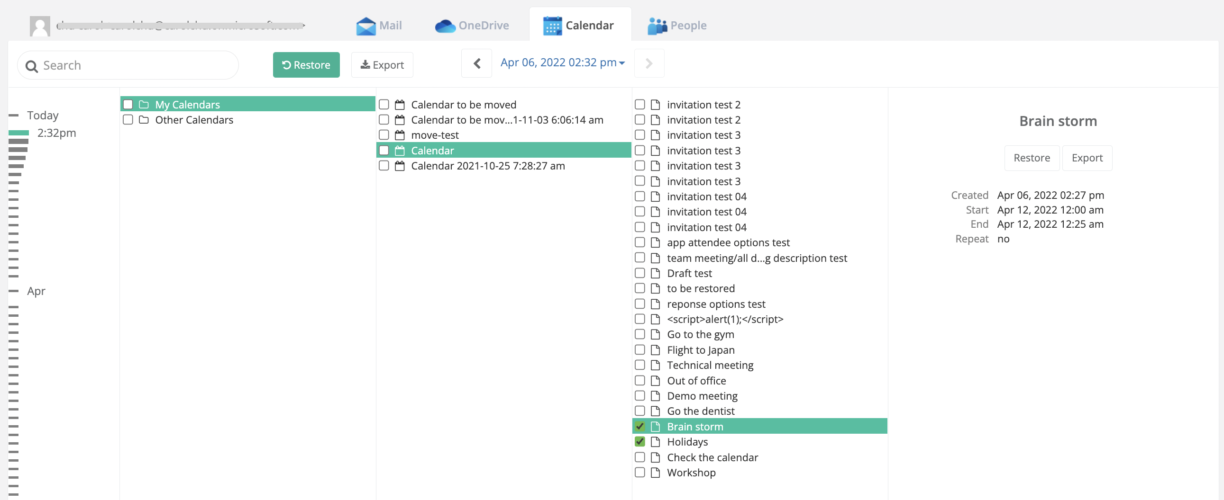Click Export in the Brain storm details

pyautogui.click(x=1087, y=158)
